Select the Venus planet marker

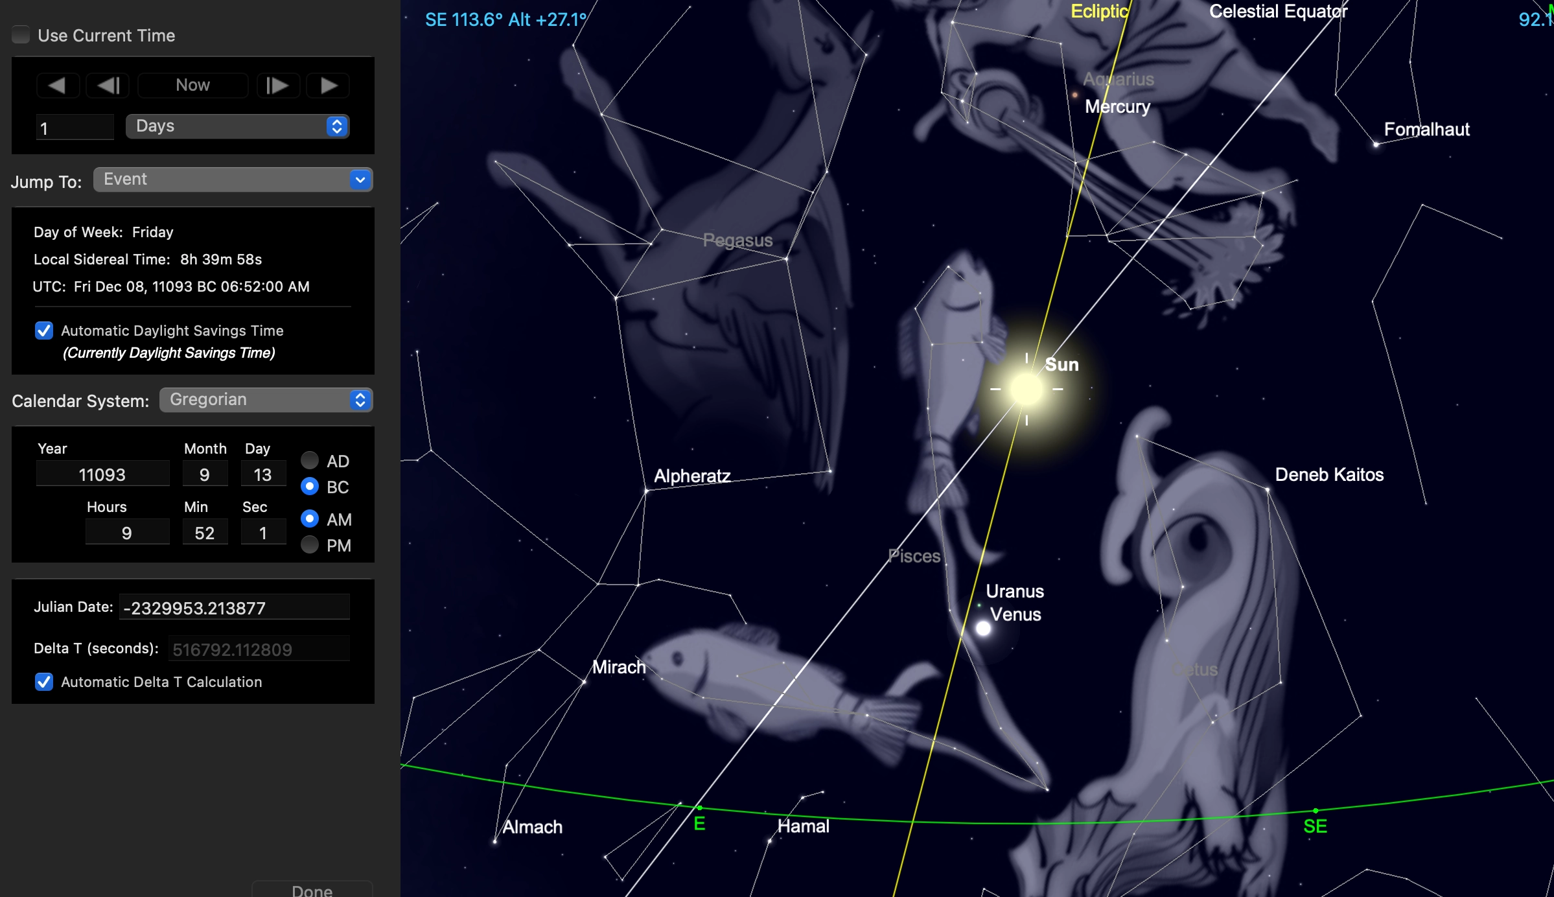coord(983,628)
